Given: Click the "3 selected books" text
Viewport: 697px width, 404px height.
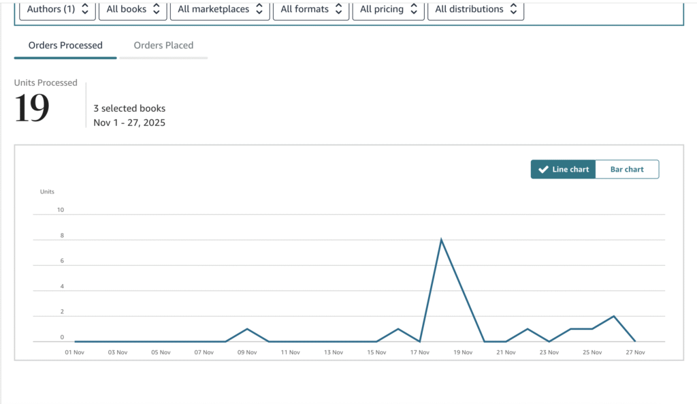Looking at the screenshot, I should coord(129,108).
